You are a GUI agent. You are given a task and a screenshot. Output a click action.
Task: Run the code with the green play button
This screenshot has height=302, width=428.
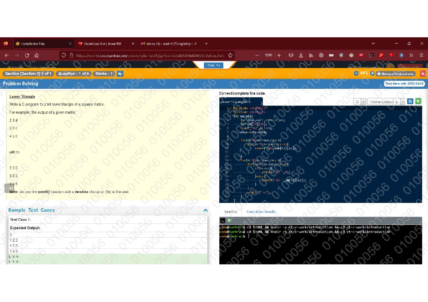[418, 101]
